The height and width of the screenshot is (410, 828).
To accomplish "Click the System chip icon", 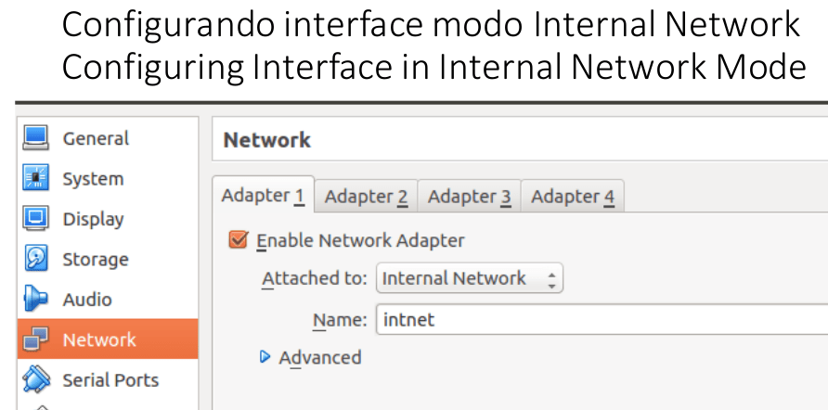I will pyautogui.click(x=36, y=178).
